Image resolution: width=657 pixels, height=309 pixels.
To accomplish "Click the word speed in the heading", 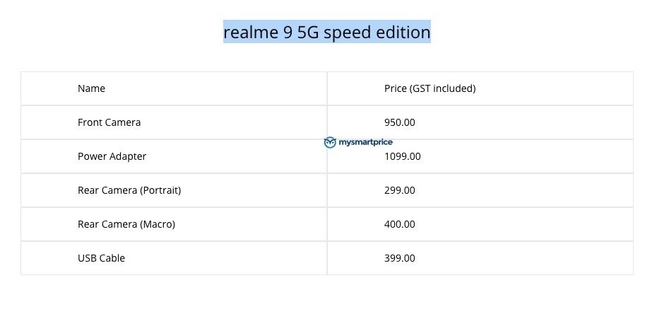I will coord(348,33).
